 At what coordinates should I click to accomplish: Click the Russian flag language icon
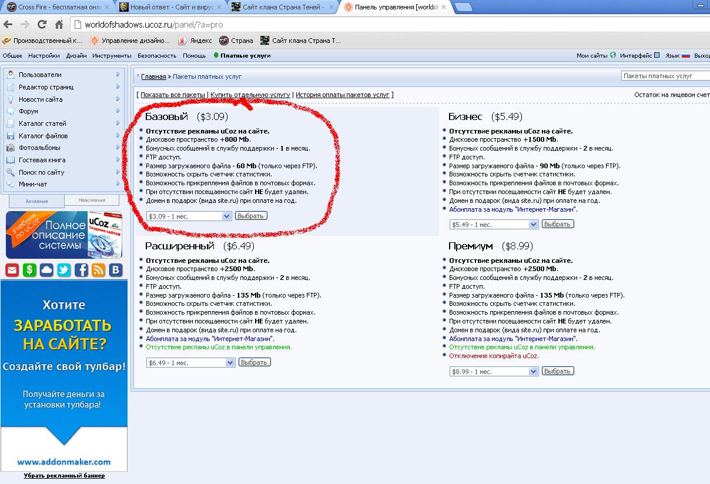[x=685, y=55]
